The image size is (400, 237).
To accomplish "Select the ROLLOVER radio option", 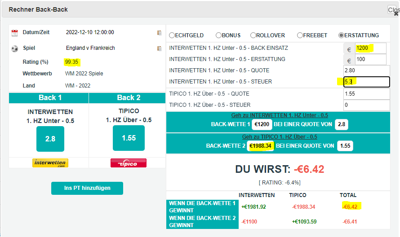I will tap(253, 35).
